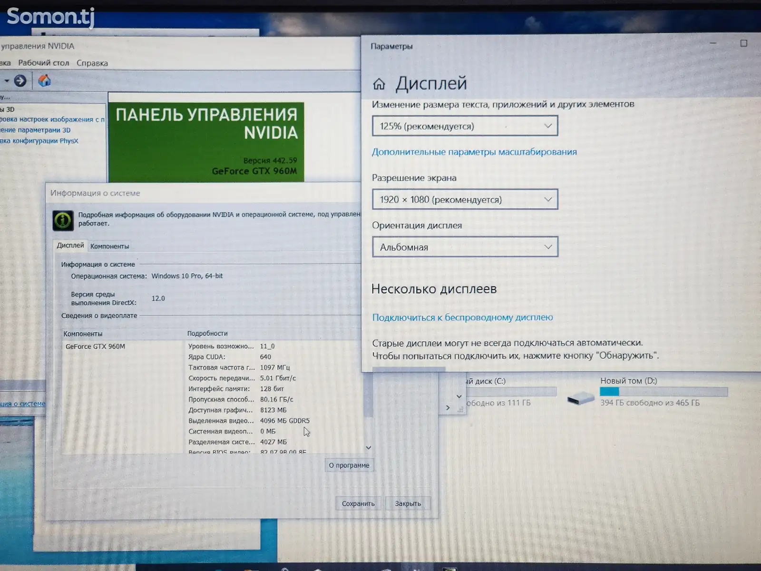Open the Справка menu
Screen dimensions: 761x571
click(x=92, y=63)
